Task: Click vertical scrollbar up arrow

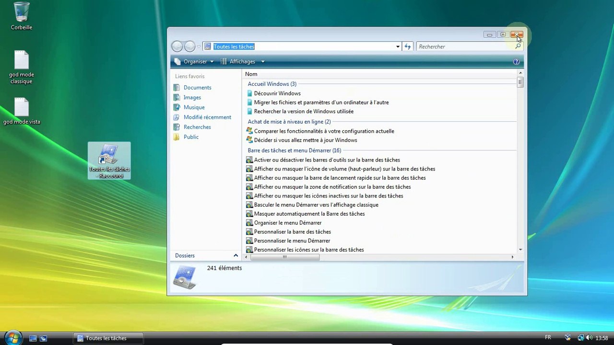Action: tap(520, 73)
